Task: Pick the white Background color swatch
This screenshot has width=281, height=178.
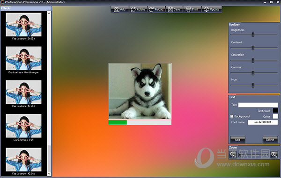Action: point(275,116)
